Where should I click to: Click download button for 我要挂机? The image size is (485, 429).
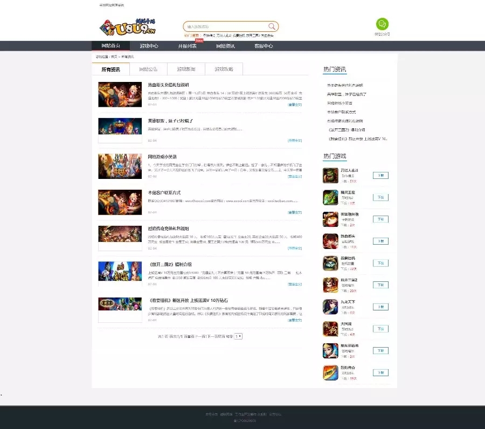[x=380, y=263]
